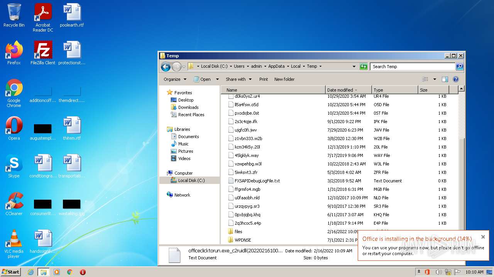Image resolution: width=494 pixels, height=277 pixels.
Task: Show hidden tray icons arrow
Action: 419,272
